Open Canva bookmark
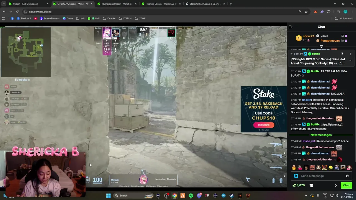Image resolution: width=356 pixels, height=200 pixels. [68, 19]
